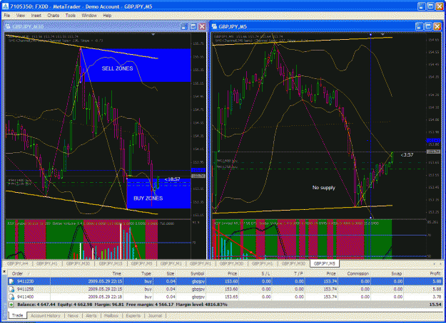This screenshot has width=446, height=323.
Task: Switch to the GBPJPY,H4 chart tab
Action: 17,264
